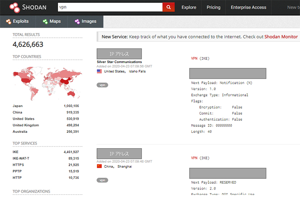The image size is (300, 200).
Task: Filter by HTTP service
Action: pyautogui.click(x=17, y=178)
